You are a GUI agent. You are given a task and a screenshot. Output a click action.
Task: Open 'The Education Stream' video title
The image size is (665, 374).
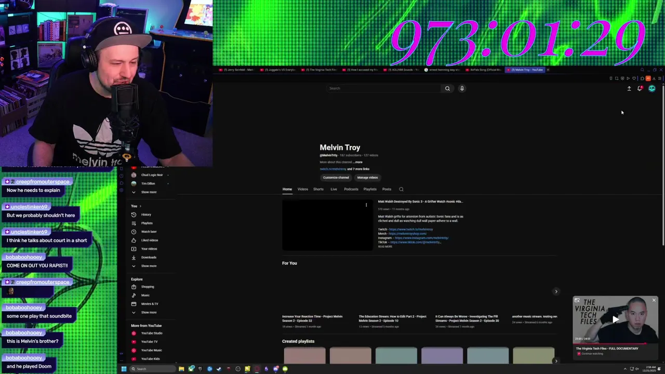(393, 318)
